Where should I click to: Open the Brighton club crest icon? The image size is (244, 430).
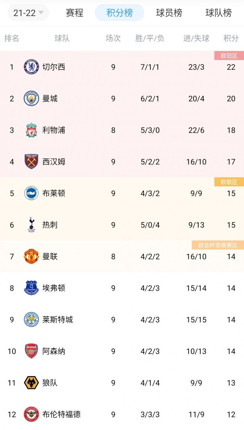click(x=31, y=193)
